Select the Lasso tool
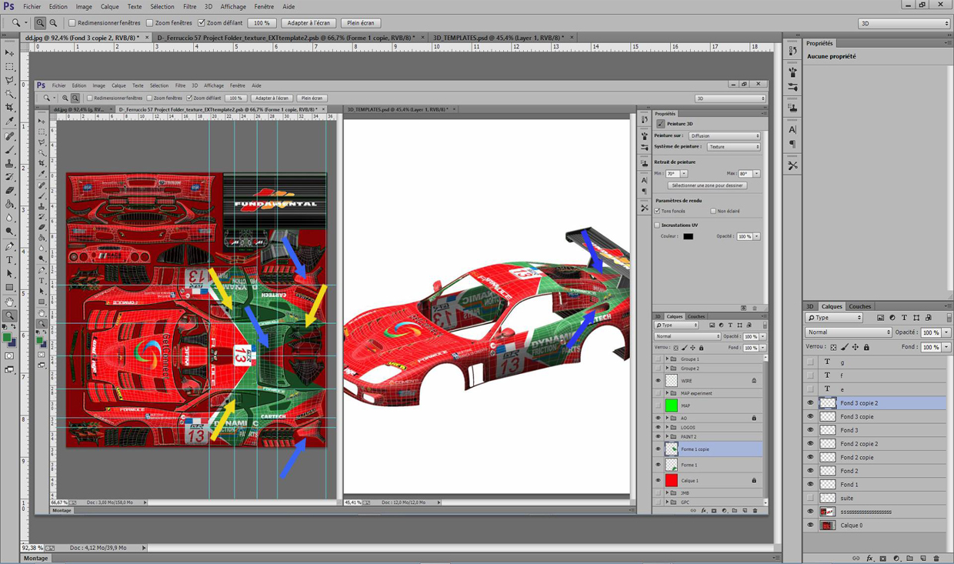Image resolution: width=954 pixels, height=564 pixels. [x=10, y=81]
